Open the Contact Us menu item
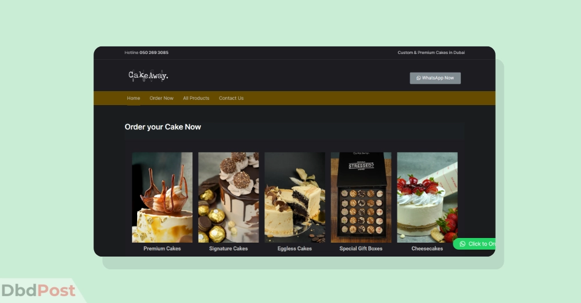581x303 pixels. click(231, 98)
